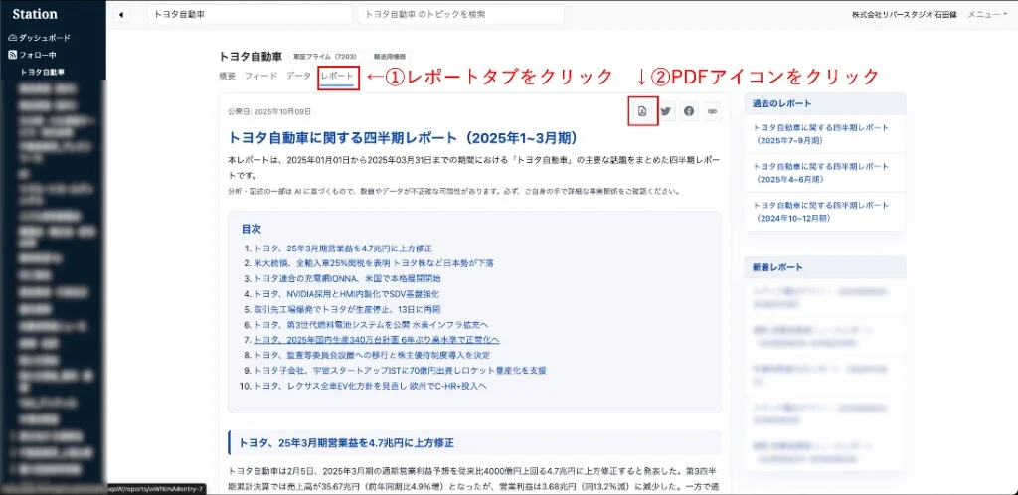
Task: Click the PDF export icon
Action: pyautogui.click(x=642, y=111)
